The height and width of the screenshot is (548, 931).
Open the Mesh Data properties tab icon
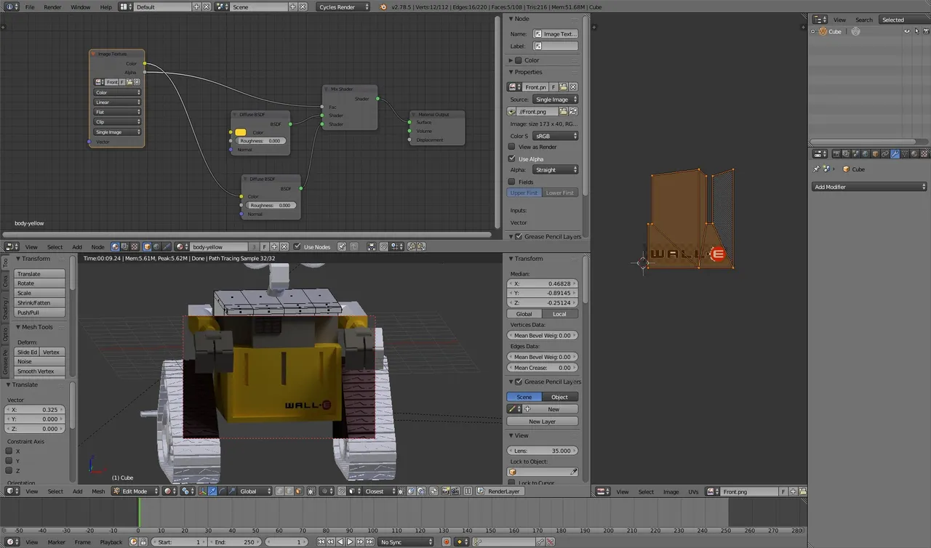904,153
